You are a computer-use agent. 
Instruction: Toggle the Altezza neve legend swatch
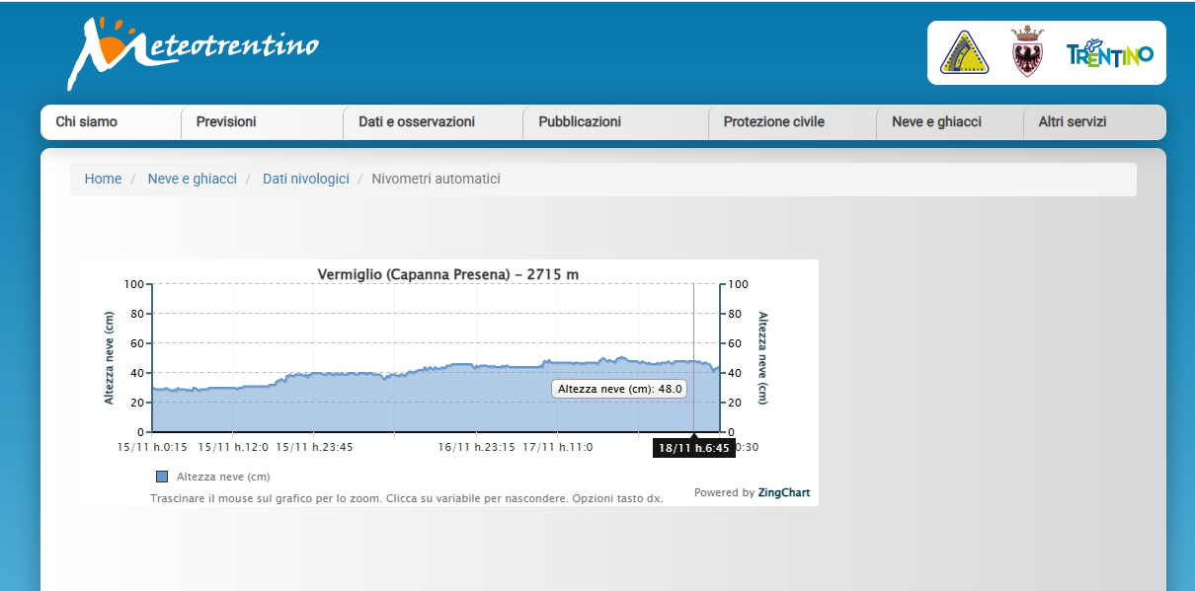[x=163, y=477]
